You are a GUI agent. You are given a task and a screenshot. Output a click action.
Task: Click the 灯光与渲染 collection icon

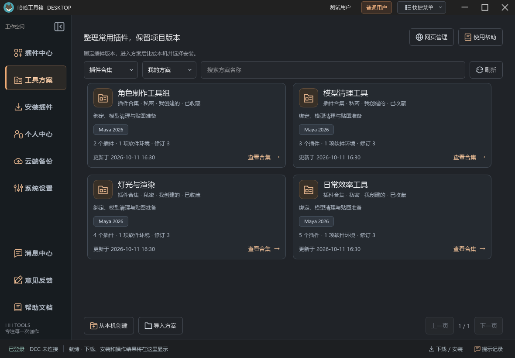point(103,189)
